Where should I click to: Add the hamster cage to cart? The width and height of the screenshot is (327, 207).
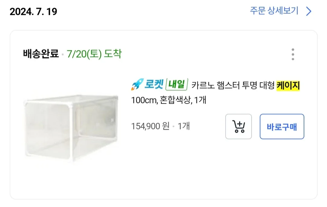pos(238,126)
